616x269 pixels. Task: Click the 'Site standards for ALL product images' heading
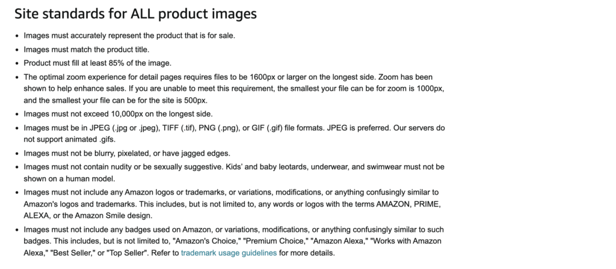click(136, 13)
